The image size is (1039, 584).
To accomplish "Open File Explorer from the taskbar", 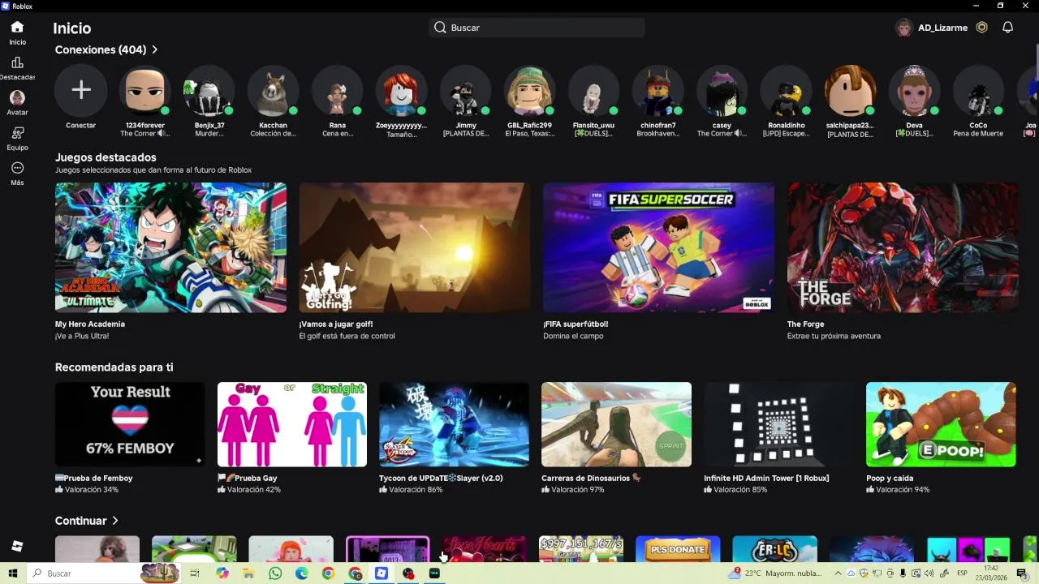I will 248,573.
